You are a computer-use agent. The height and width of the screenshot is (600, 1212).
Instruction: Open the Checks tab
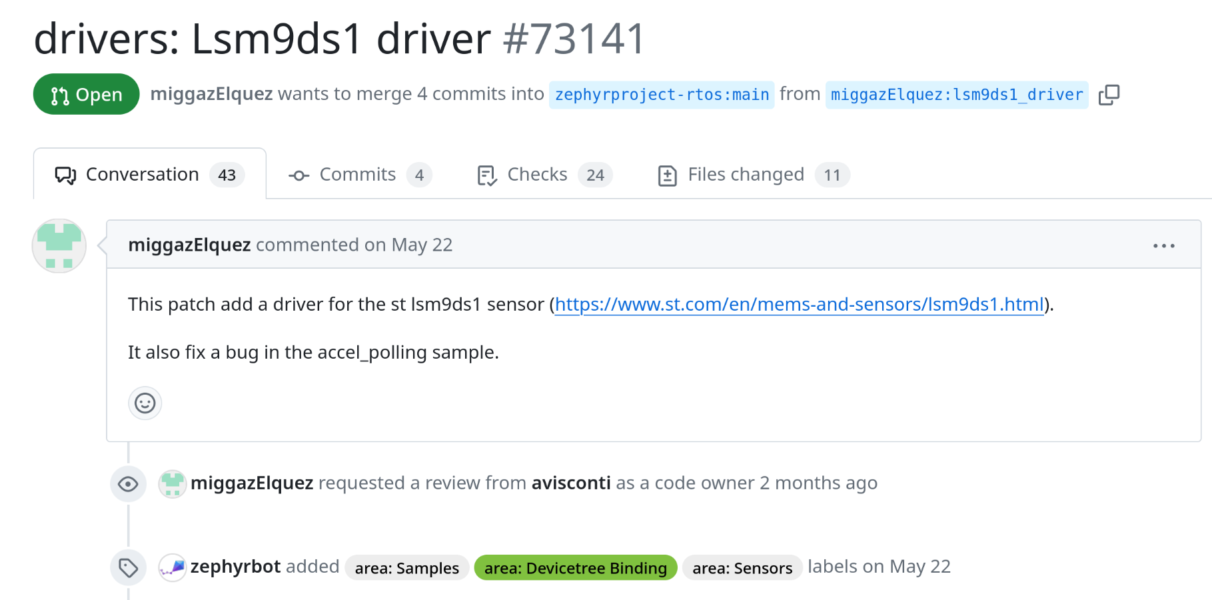pos(544,175)
